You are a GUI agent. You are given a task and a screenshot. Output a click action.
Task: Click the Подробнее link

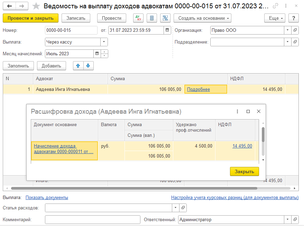pyautogui.click(x=199, y=89)
